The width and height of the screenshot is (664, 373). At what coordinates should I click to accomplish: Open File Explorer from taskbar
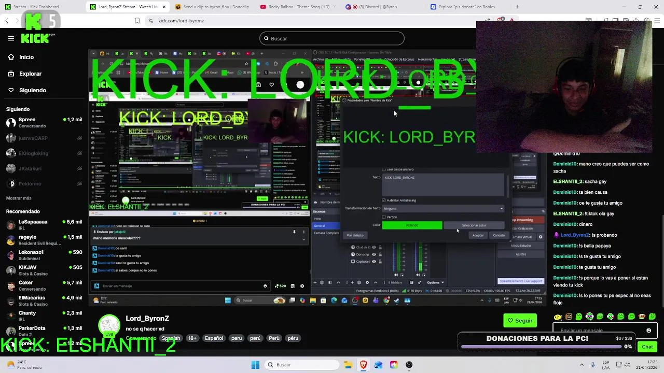348,365
